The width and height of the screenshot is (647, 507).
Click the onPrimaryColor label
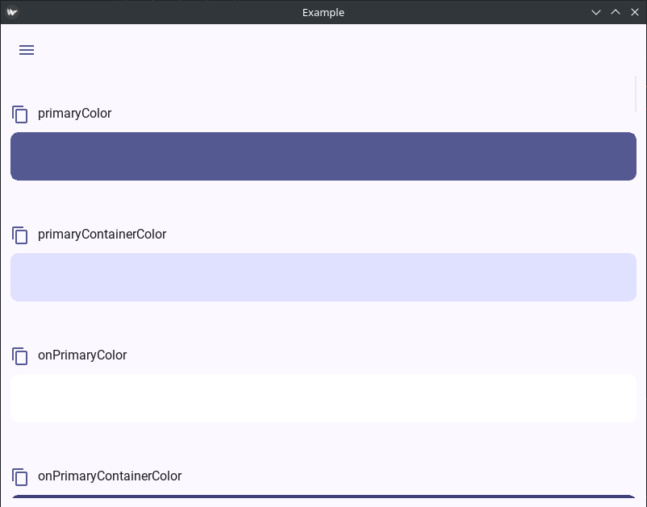[82, 355]
